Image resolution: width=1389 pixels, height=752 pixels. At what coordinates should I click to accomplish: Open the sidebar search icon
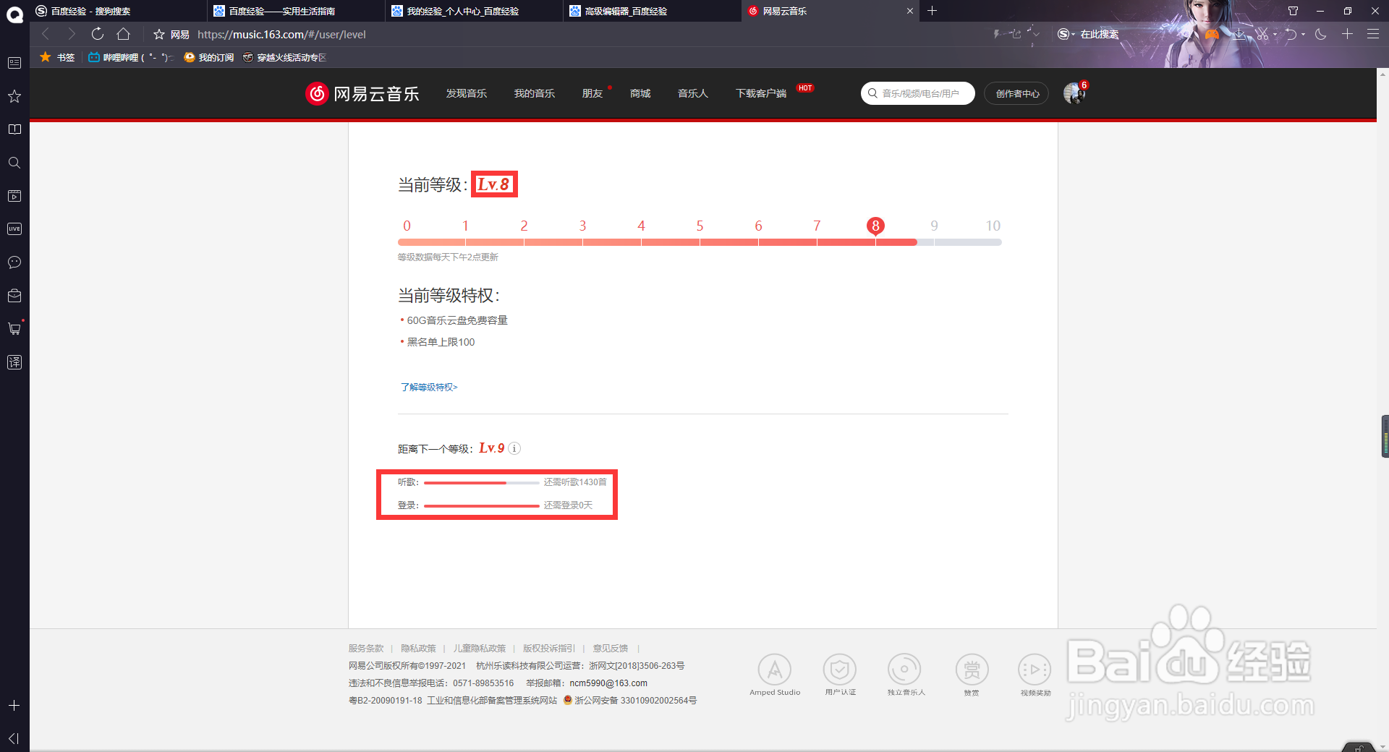click(x=14, y=163)
